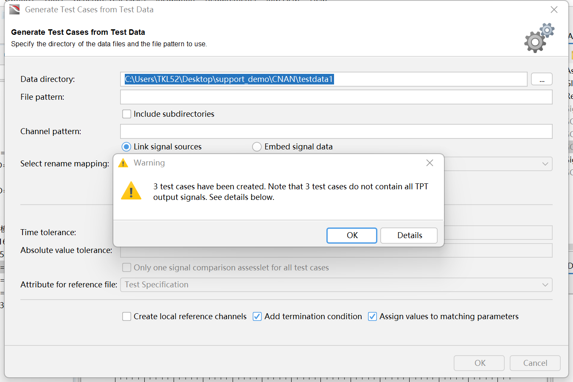Viewport: 573px width, 382px height.
Task: Expand the Select rename mapping dropdown
Action: [545, 164]
